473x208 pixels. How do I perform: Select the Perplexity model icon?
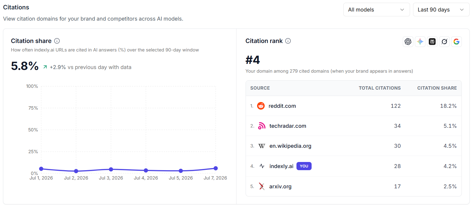tap(432, 41)
